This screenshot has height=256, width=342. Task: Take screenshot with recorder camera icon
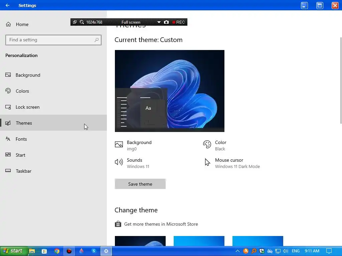[x=166, y=22]
